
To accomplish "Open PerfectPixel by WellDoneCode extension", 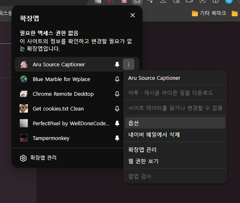I will tap(64, 123).
